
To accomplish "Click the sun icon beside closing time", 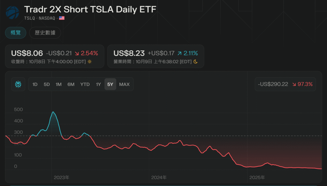I will 89,61.
